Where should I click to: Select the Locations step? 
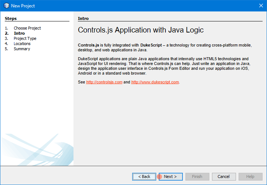coord(22,44)
